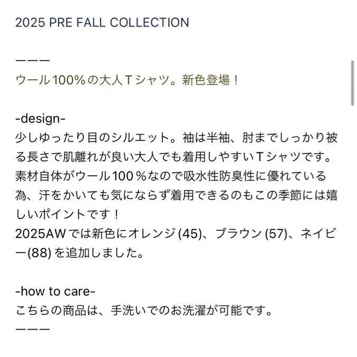Click the 2025 PRE FALL COLLECTION heading
The height and width of the screenshot is (357, 357).
coord(102,23)
